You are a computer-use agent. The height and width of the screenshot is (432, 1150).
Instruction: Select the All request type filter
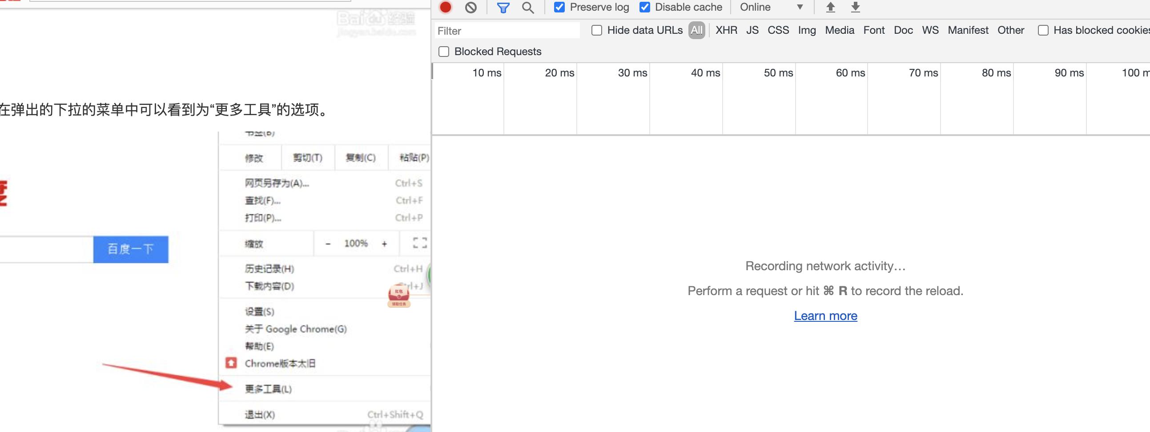point(696,30)
